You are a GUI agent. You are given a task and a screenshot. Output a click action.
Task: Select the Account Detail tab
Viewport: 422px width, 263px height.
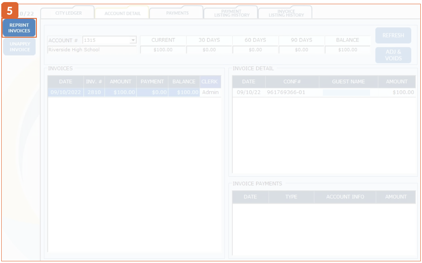coord(122,13)
